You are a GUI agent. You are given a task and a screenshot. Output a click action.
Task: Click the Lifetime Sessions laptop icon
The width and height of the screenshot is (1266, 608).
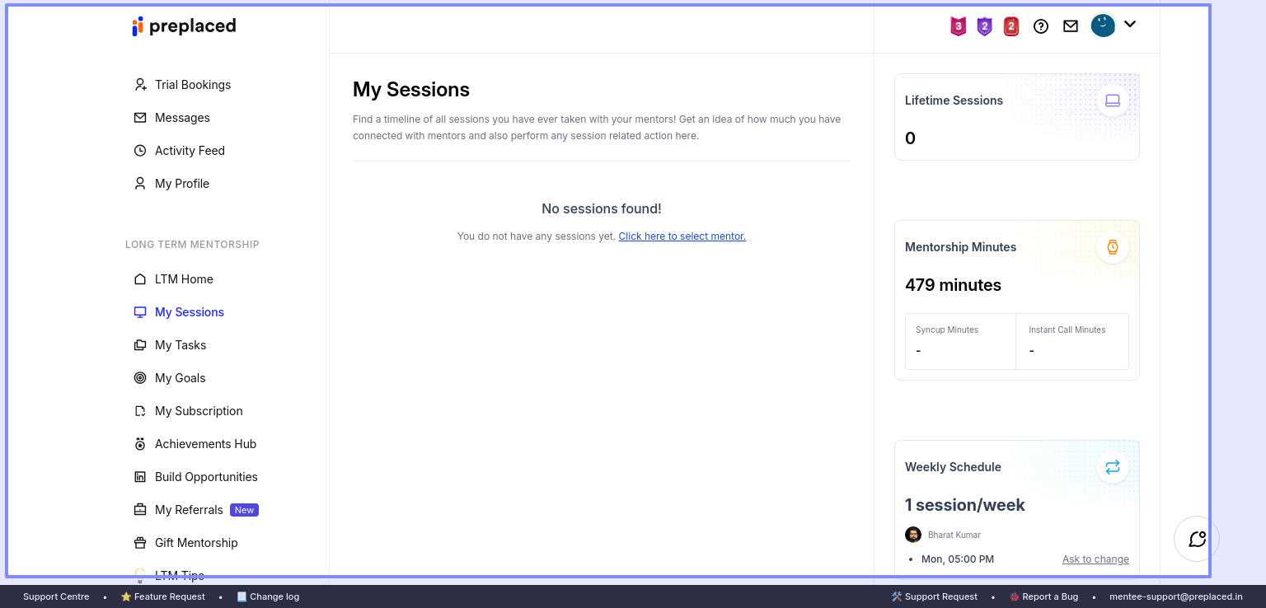[1113, 101]
